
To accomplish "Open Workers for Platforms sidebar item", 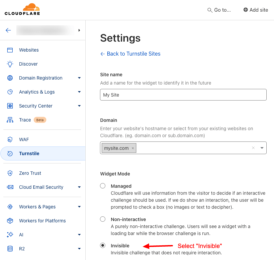I will click(42, 221).
